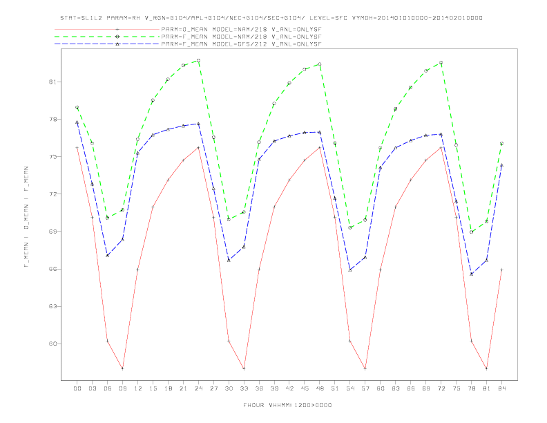Click the chart title header text
547x423 pixels.
tap(271, 18)
